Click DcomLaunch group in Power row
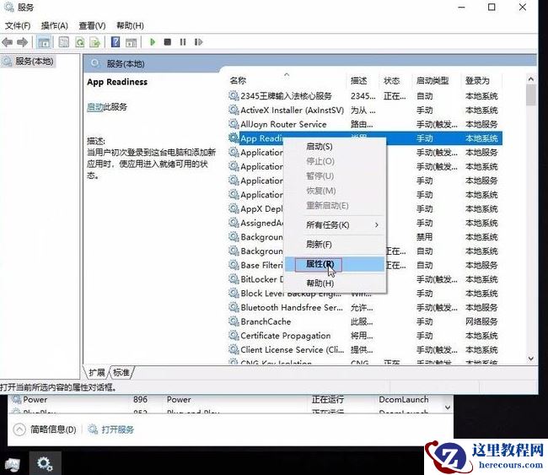 [404, 399]
